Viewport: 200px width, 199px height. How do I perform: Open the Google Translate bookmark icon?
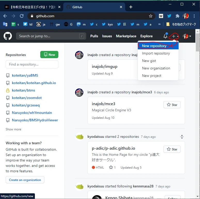tap(5, 24)
